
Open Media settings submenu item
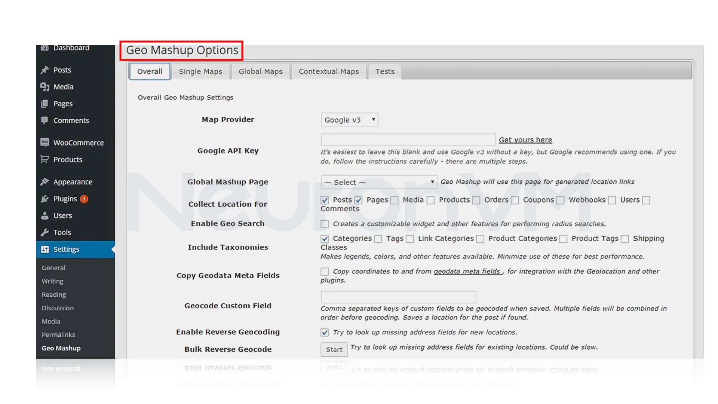[51, 321]
